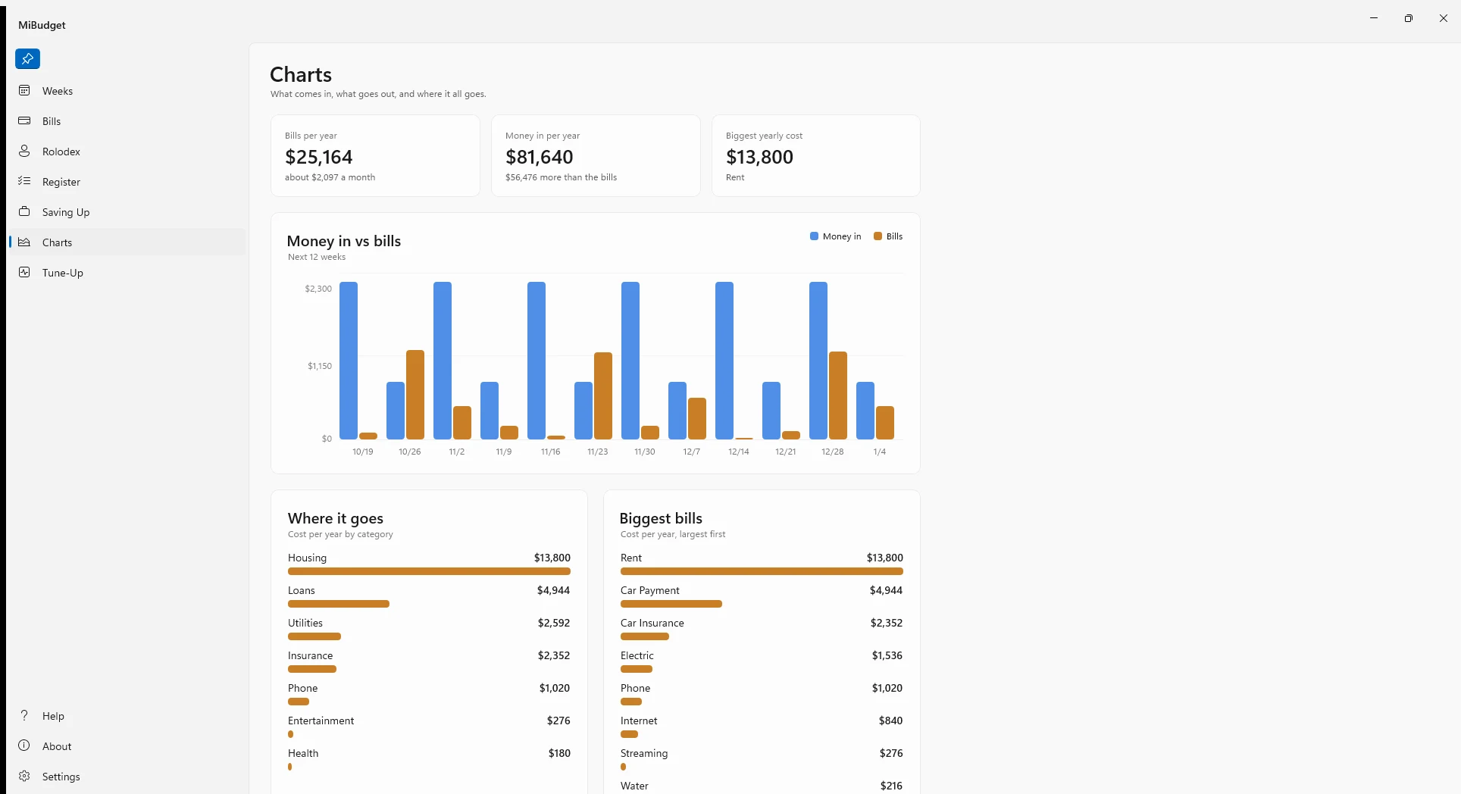
Task: Click the Register checklist icon
Action: coord(24,181)
